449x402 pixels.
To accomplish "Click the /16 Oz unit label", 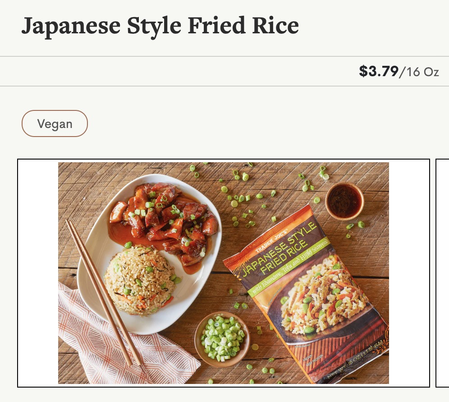I will click(419, 72).
